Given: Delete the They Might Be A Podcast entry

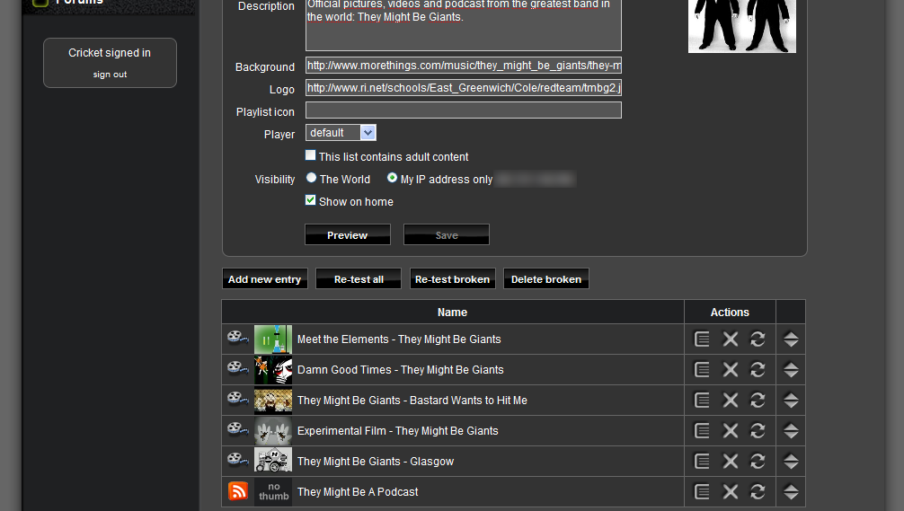Looking at the screenshot, I should [x=731, y=492].
